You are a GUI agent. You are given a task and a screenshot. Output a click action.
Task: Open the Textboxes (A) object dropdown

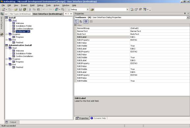188,17
